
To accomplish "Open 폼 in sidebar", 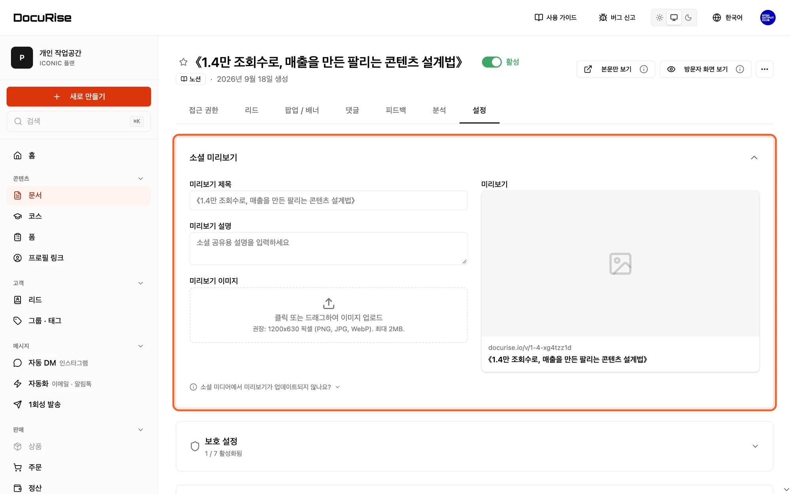I will click(x=79, y=237).
